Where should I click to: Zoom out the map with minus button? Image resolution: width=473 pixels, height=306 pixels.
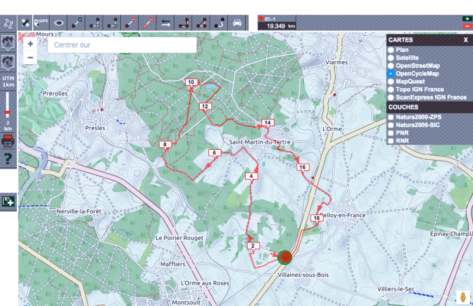30,57
